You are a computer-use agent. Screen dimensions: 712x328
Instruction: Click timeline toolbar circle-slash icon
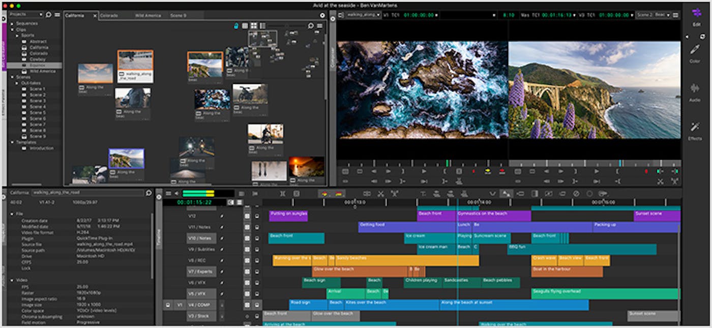tap(576, 194)
